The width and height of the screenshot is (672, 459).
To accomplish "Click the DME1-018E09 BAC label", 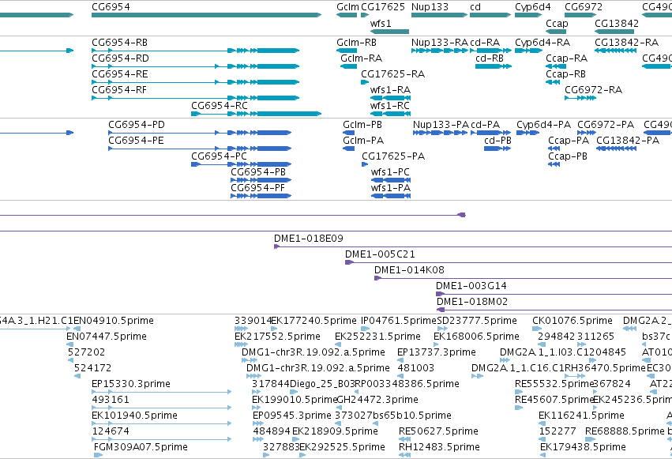I will point(309,239).
